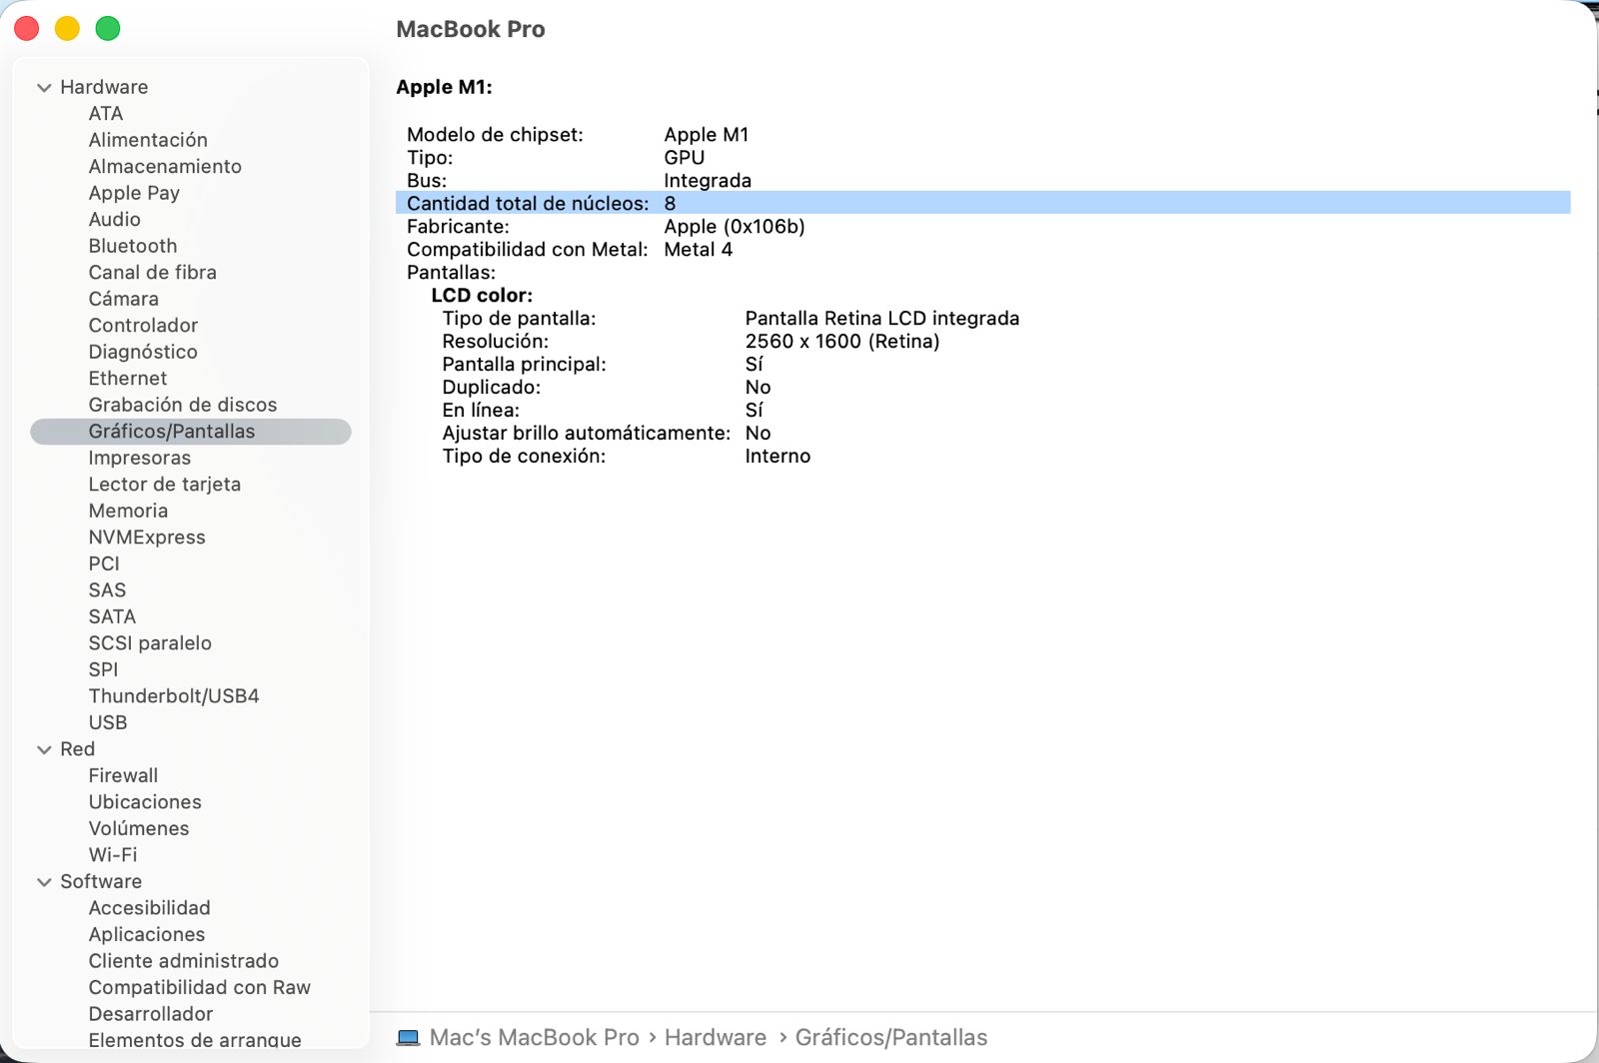Viewport: 1599px width, 1063px height.
Task: Click the Fabricante value Apple (0x106b)
Action: click(x=735, y=227)
